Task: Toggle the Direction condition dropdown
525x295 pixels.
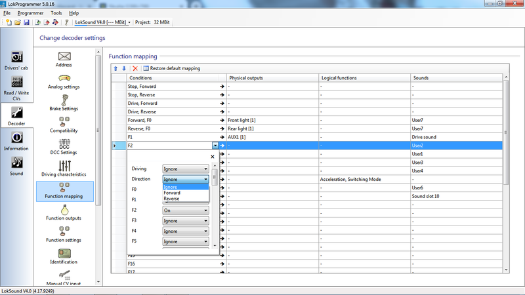Action: coord(186,179)
